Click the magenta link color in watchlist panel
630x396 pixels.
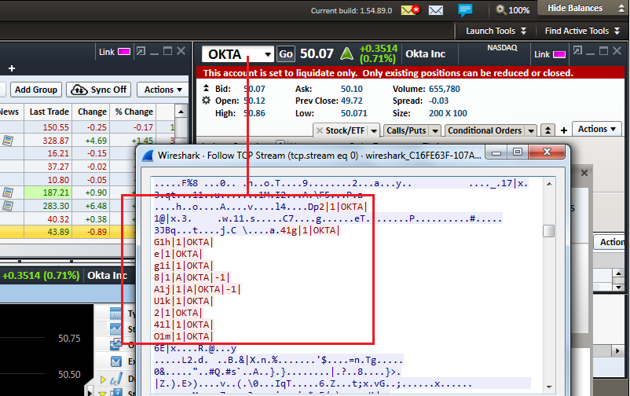click(x=124, y=52)
